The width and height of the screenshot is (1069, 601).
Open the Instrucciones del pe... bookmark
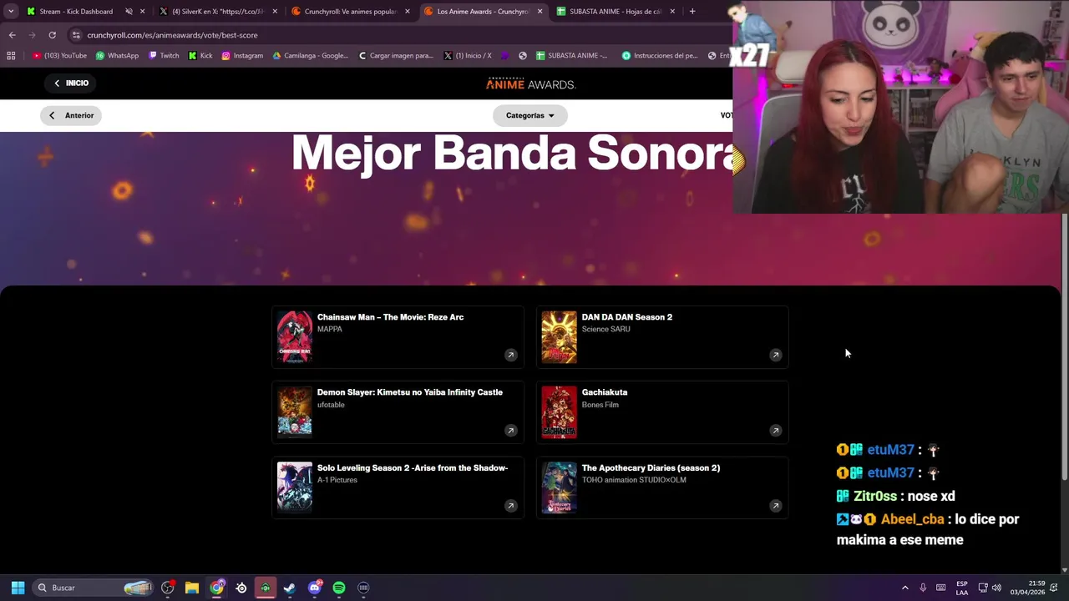[660, 56]
